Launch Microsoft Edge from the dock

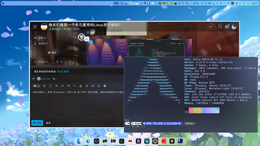point(88,141)
